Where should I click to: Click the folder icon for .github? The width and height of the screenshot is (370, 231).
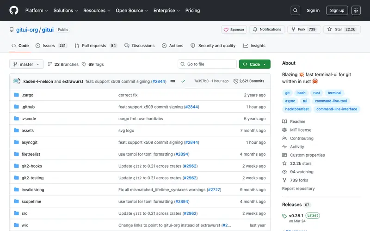[x=16, y=107]
